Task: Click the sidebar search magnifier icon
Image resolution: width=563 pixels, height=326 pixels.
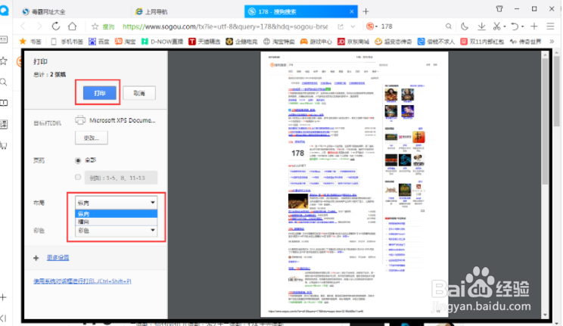Action: pyautogui.click(x=4, y=82)
